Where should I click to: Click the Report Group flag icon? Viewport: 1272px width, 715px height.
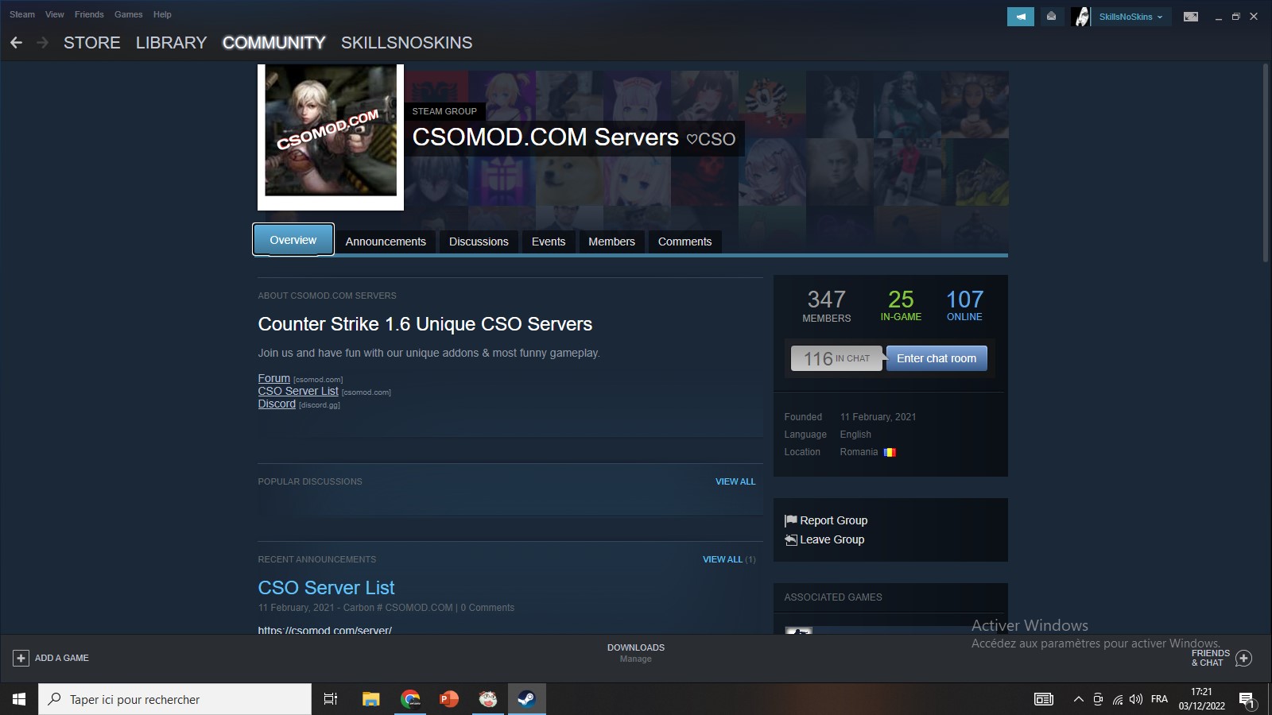point(790,521)
